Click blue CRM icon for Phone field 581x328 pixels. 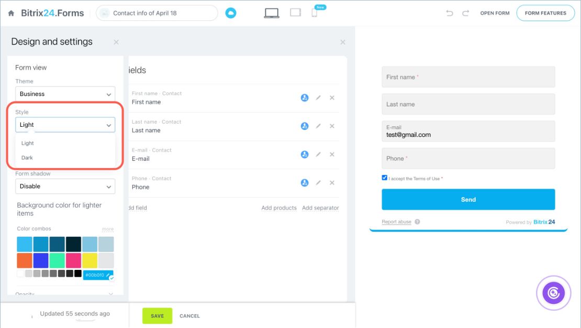(x=305, y=182)
